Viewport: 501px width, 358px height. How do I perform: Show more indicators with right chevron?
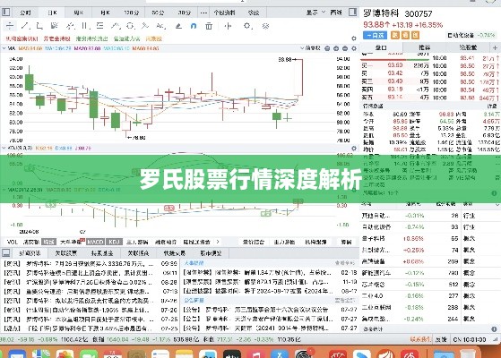[x=218, y=242]
